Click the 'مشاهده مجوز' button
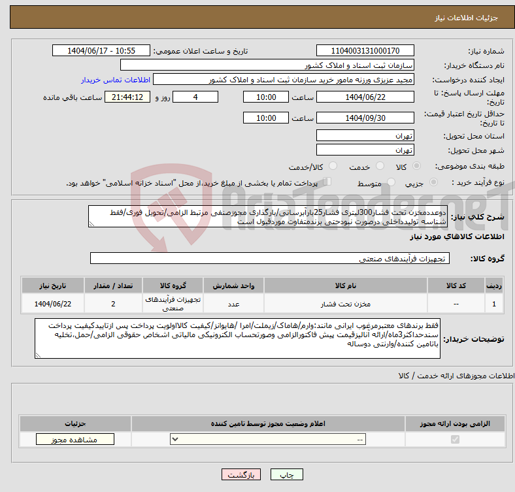Viewport: 515px width, 492px height. [75, 440]
